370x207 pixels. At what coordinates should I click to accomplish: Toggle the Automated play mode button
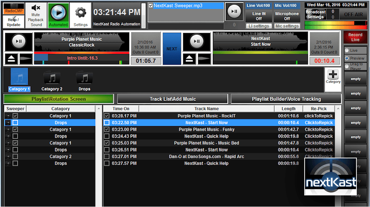[58, 15]
